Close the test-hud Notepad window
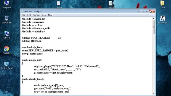This screenshot has width=171, height=96. [x=152, y=11]
